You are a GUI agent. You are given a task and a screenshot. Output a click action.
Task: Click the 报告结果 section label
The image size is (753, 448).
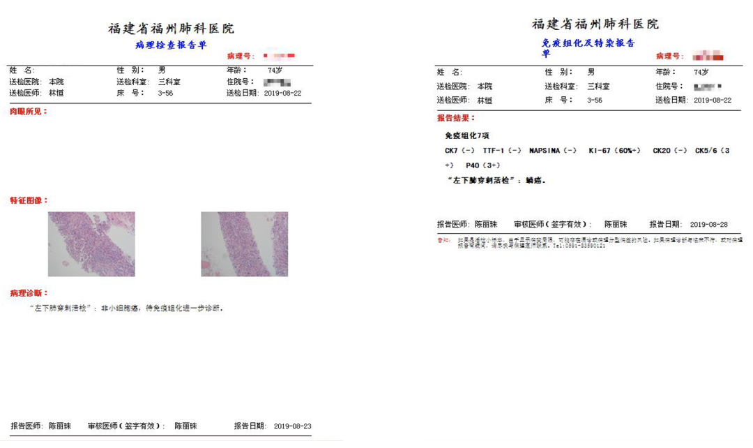coord(456,118)
